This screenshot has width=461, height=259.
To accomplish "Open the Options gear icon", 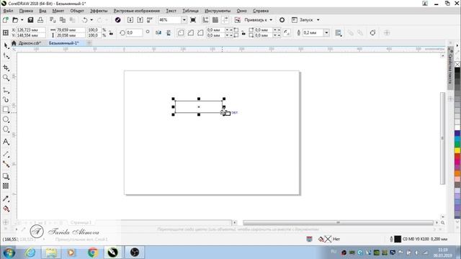I will 282,20.
